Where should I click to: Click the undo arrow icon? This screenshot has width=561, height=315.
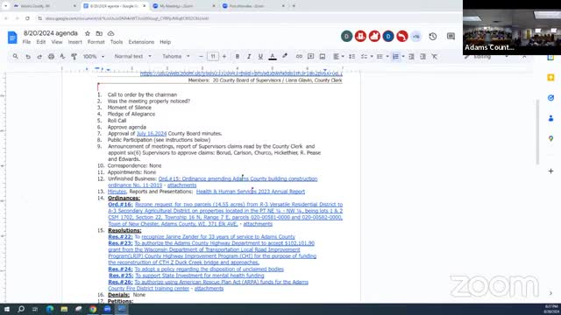(27, 56)
